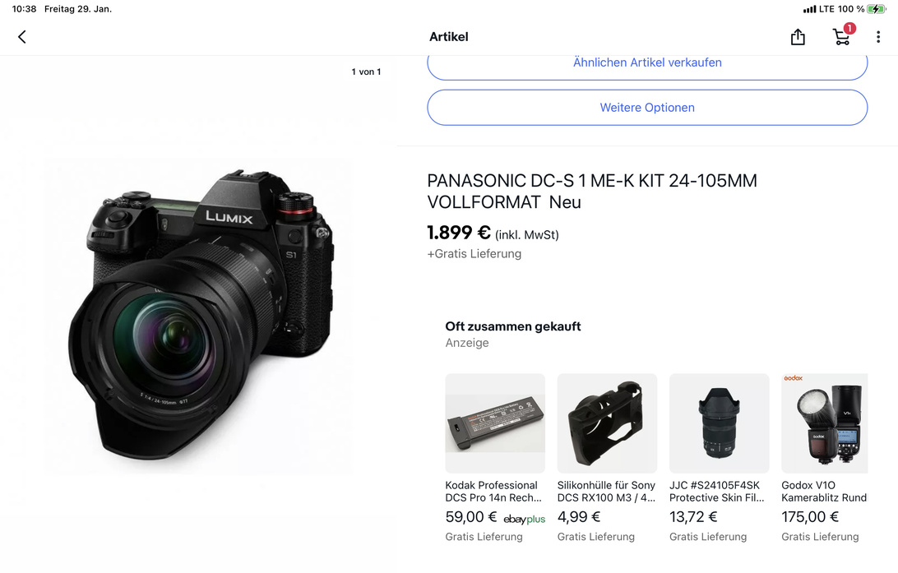Open Godox V1O Kamerablitz listing title
Image resolution: width=898 pixels, height=573 pixels.
pos(823,492)
